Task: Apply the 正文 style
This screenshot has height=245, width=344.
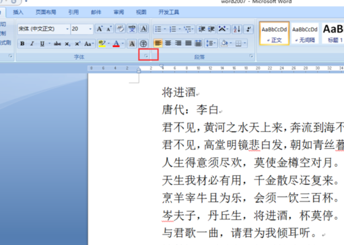Action: point(274,33)
